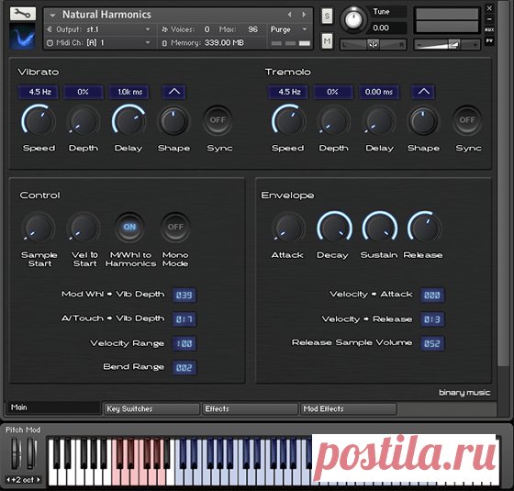Click A/Touch Vib Depth value 017
Viewport: 514px width, 491px height.
point(184,319)
